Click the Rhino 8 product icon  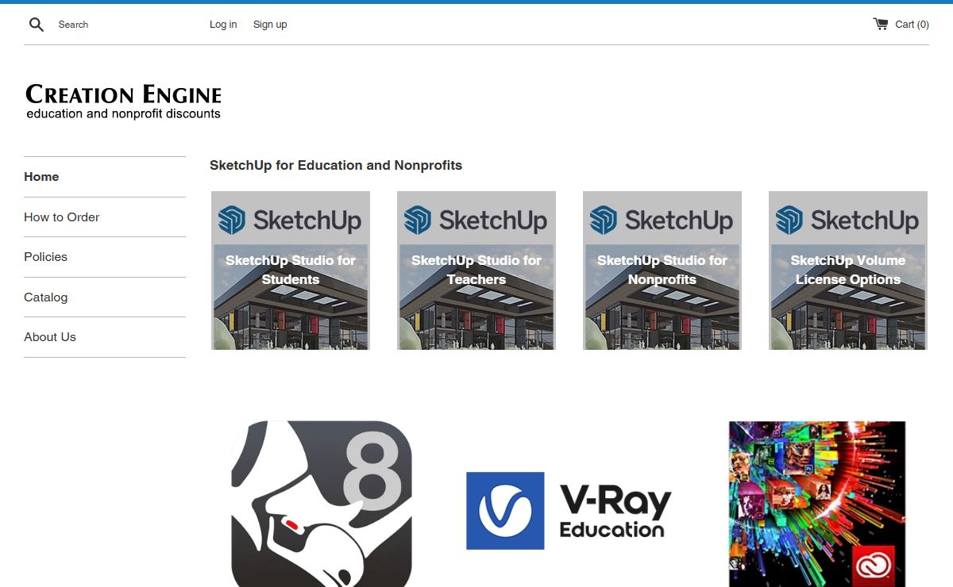pos(322,504)
